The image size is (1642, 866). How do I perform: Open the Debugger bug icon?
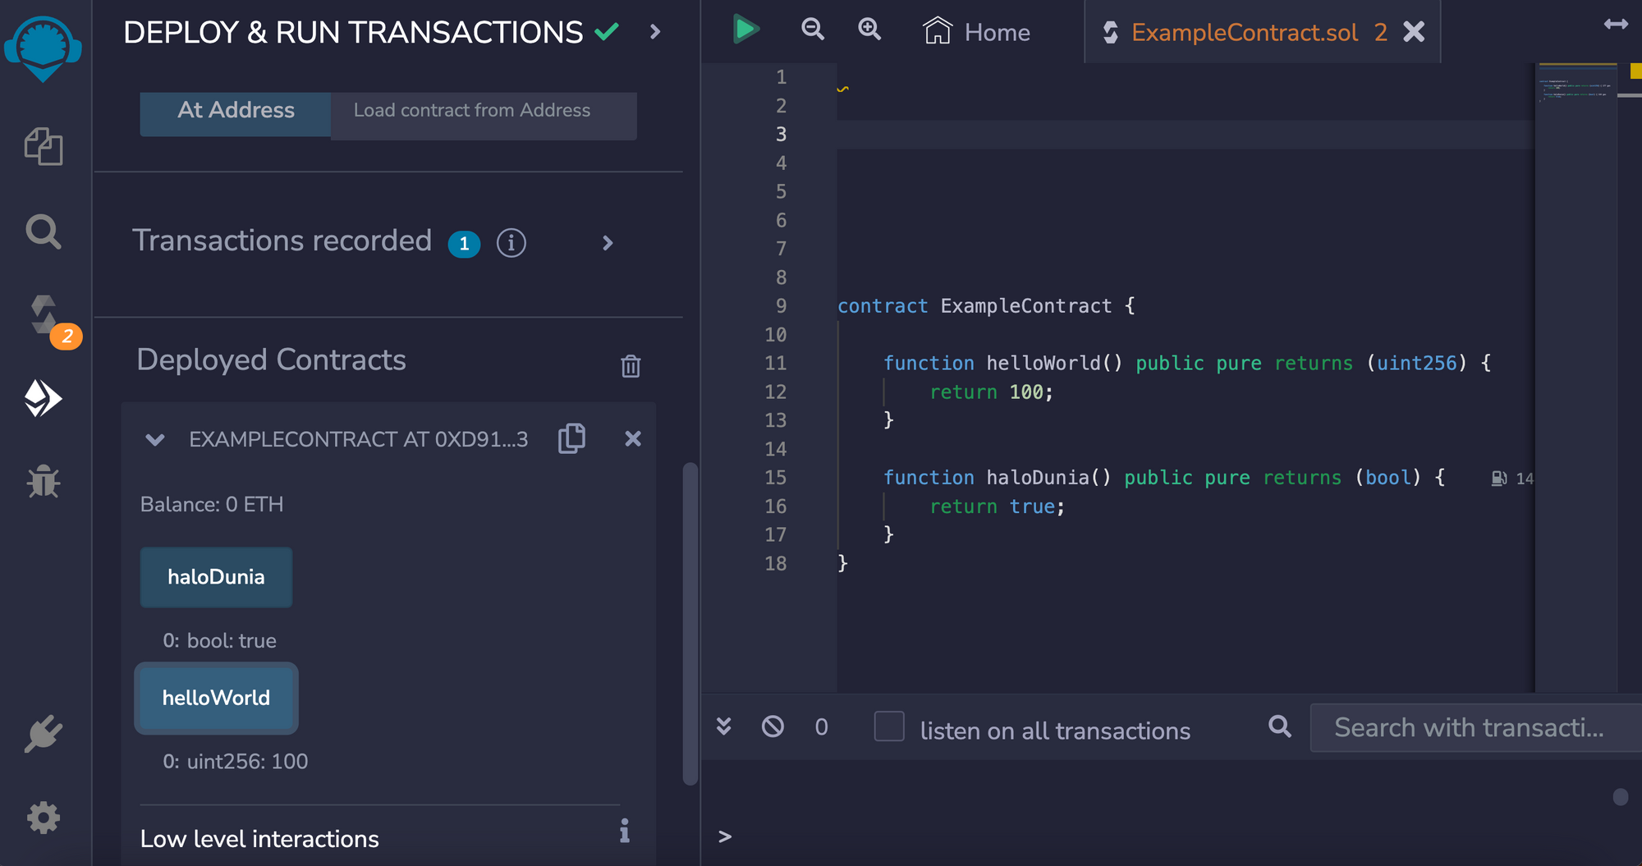44,482
